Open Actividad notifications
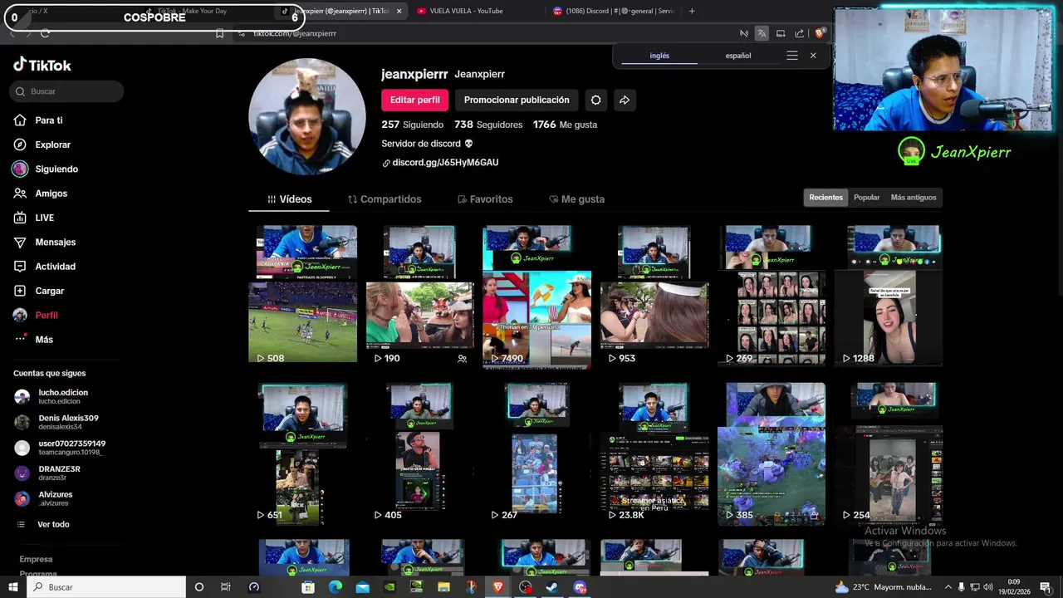 point(55,267)
